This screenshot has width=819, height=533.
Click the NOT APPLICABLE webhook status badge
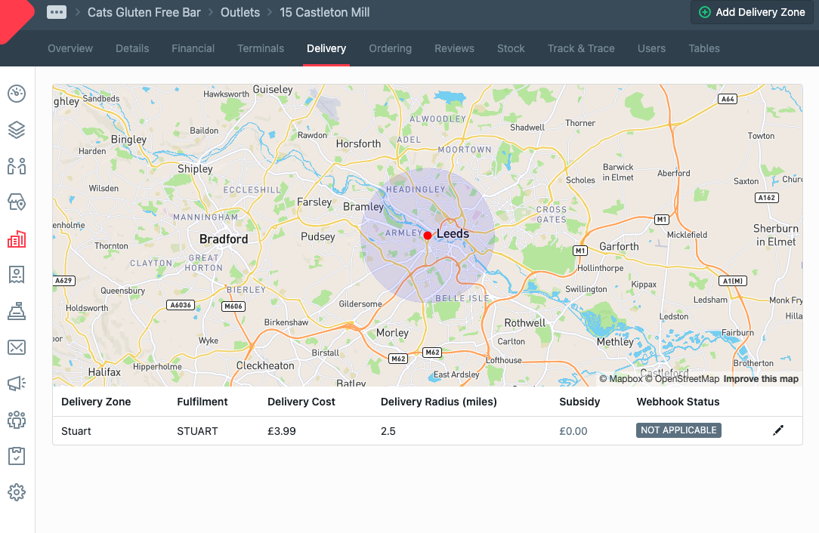click(x=678, y=430)
